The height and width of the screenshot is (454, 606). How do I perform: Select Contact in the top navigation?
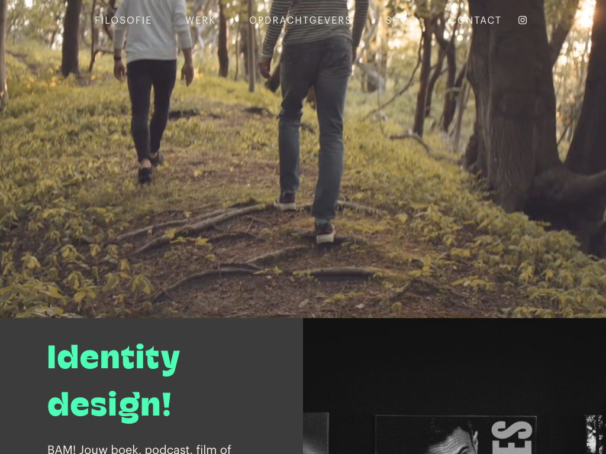pos(476,20)
